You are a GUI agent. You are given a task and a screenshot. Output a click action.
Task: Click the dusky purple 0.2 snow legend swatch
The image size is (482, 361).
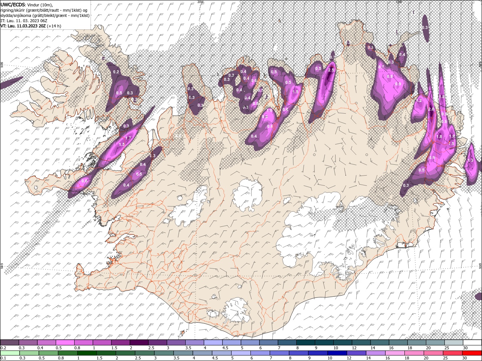9,343
